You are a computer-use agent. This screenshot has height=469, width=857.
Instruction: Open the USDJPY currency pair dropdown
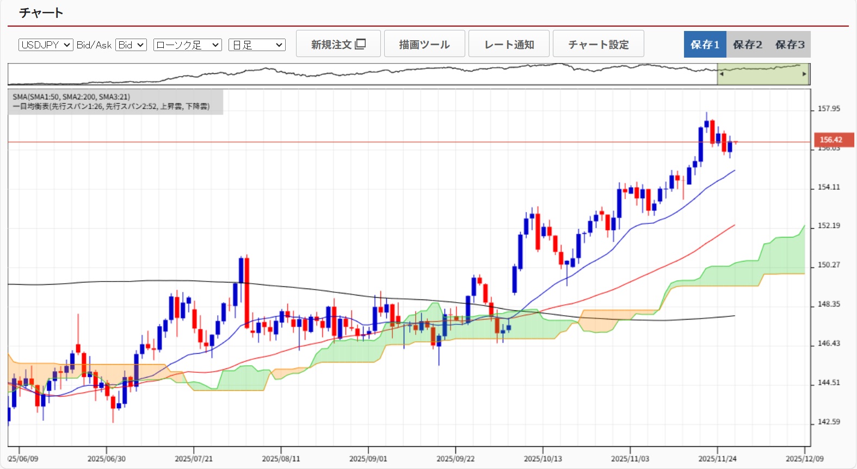(46, 45)
